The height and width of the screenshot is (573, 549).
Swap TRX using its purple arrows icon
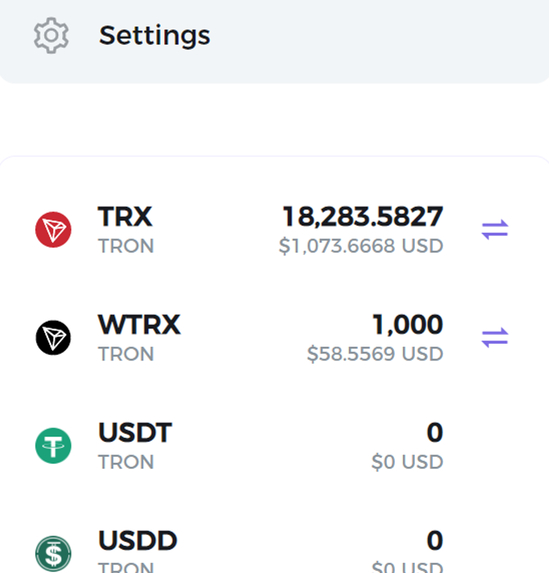(495, 229)
